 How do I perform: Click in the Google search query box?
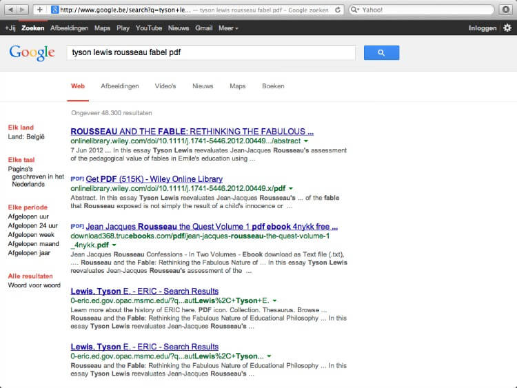[x=211, y=52]
